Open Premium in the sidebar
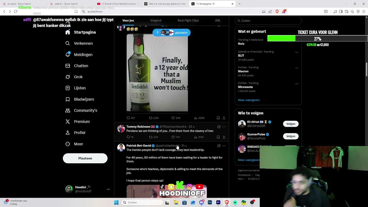Screen dimensions: 368x207 78,122
